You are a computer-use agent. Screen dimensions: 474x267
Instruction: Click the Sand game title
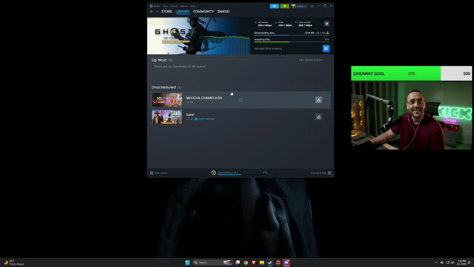190,115
